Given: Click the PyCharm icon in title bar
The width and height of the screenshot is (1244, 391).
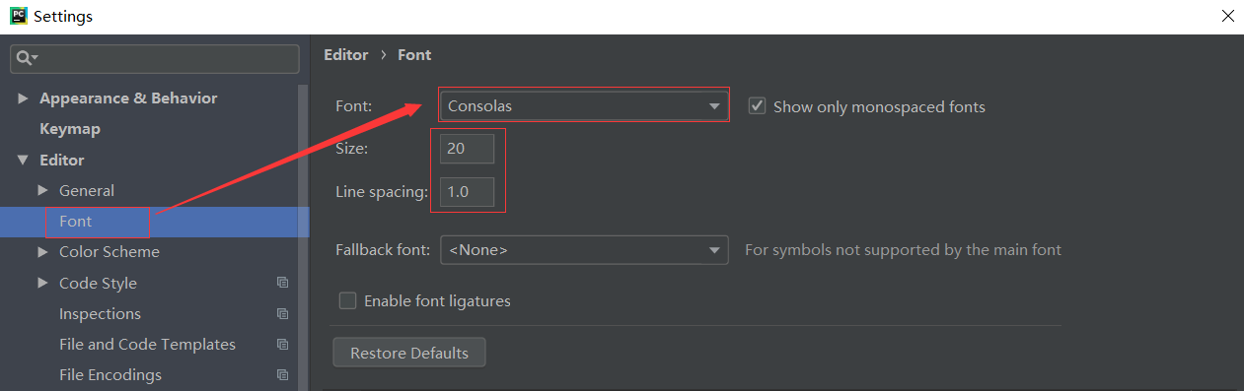Looking at the screenshot, I should (18, 16).
